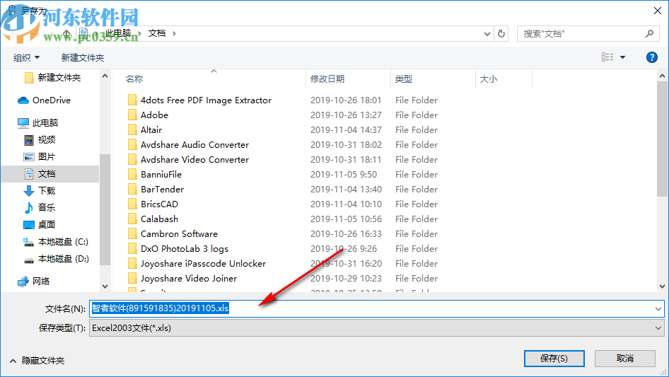The image size is (669, 377).
Task: Click date 2019-11-05 9:50 cell
Action: coord(344,175)
